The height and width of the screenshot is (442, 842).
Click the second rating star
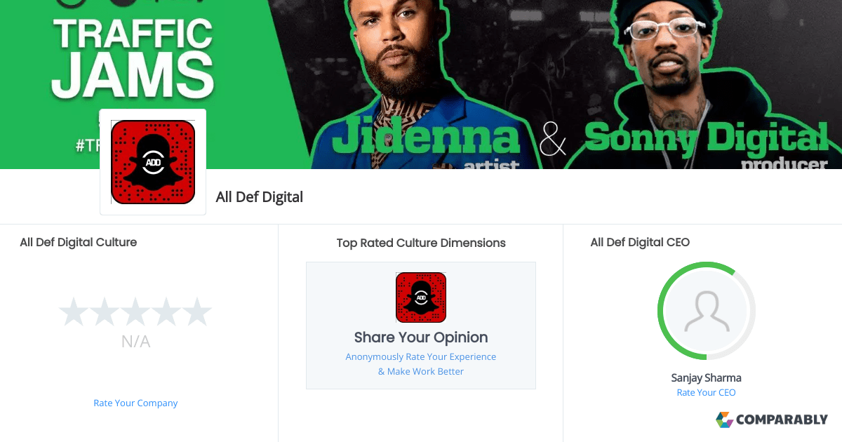click(105, 312)
